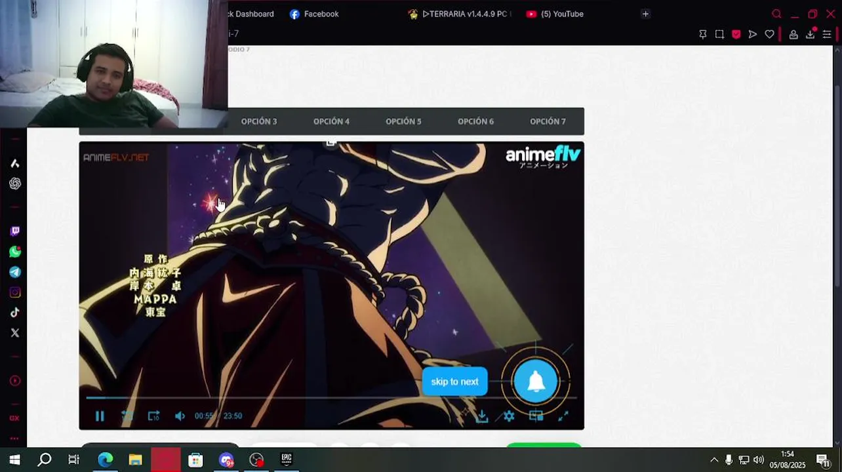The image size is (842, 472).
Task: Open the taskbar clock and date
Action: coord(788,460)
